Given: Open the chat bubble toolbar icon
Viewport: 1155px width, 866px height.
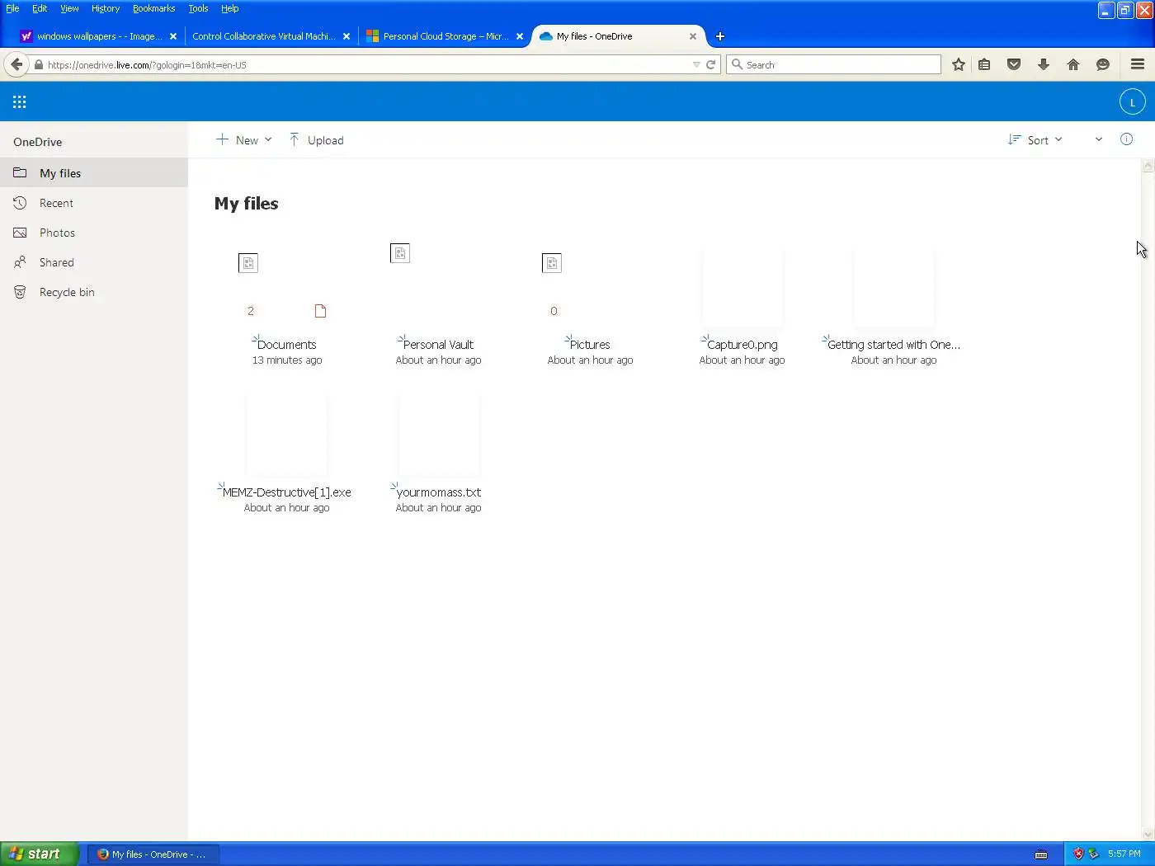Looking at the screenshot, I should (x=1103, y=64).
